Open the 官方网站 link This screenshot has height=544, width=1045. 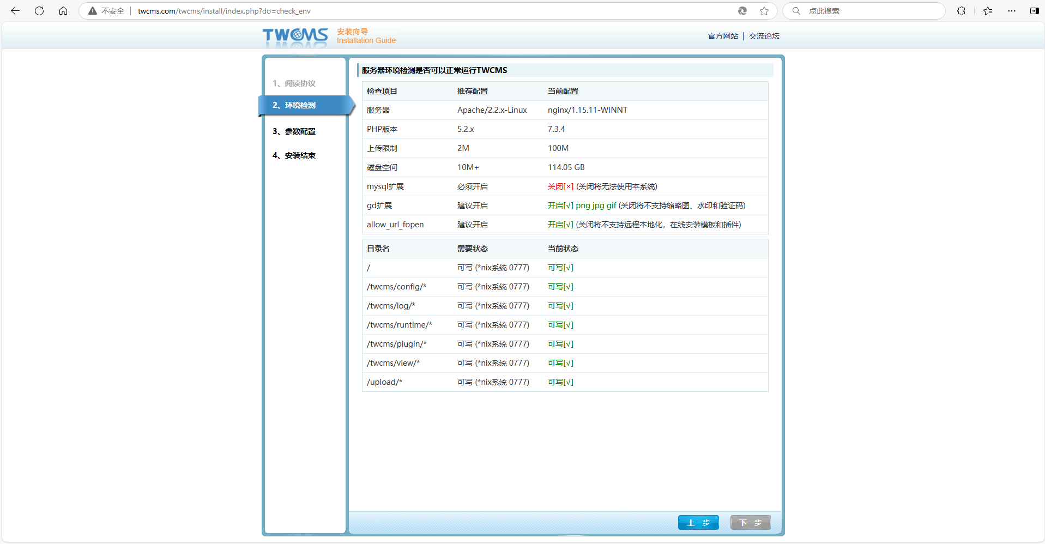coord(723,36)
